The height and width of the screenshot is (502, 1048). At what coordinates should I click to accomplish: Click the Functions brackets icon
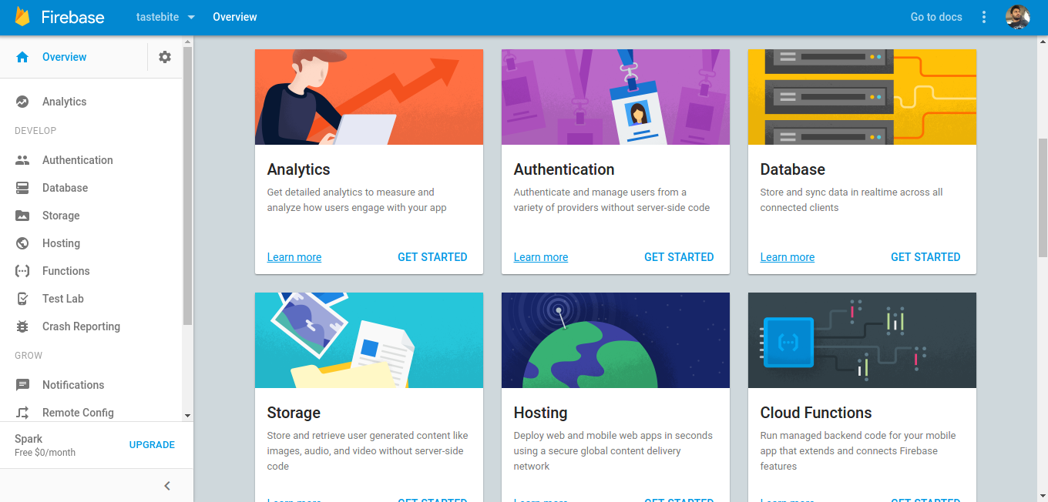[22, 271]
